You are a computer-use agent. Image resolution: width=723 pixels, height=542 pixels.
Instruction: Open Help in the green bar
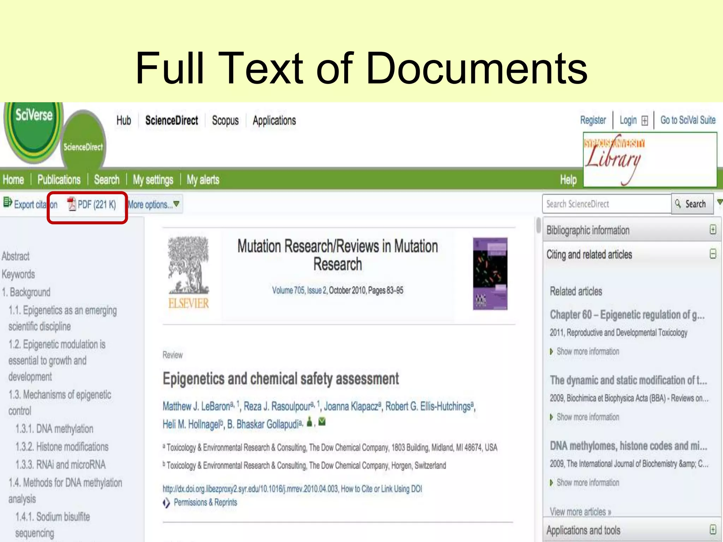click(x=568, y=180)
